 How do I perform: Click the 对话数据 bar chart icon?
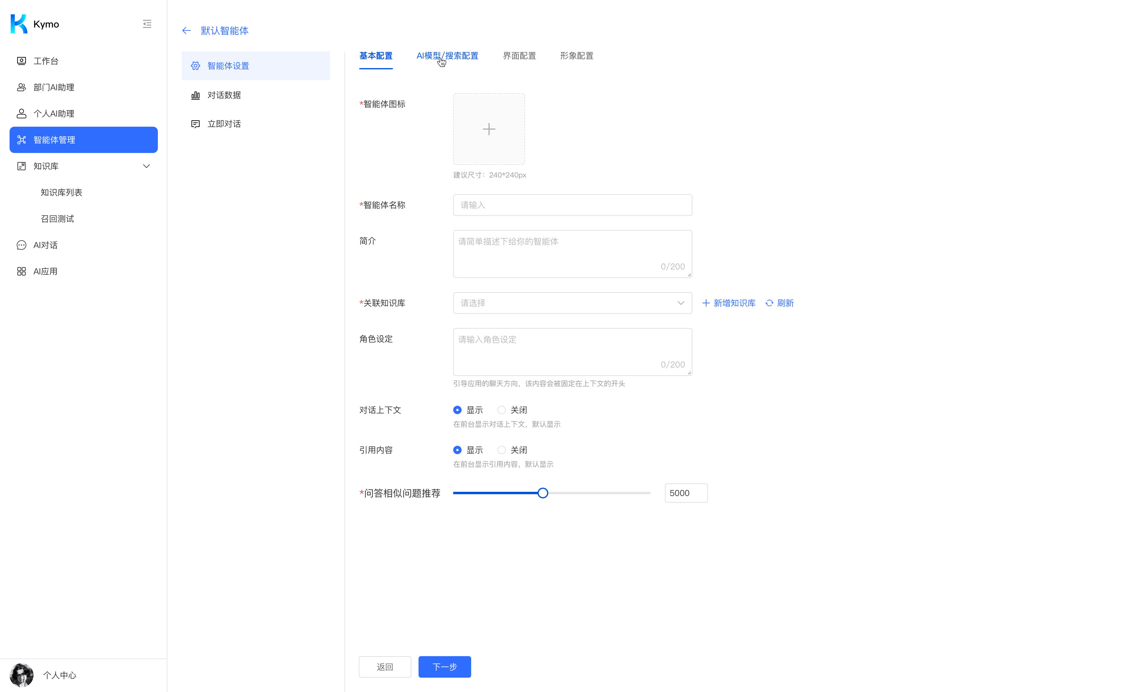pos(196,95)
